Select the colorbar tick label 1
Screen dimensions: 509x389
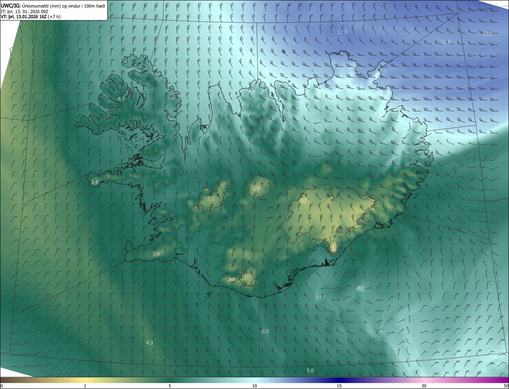tap(85, 386)
